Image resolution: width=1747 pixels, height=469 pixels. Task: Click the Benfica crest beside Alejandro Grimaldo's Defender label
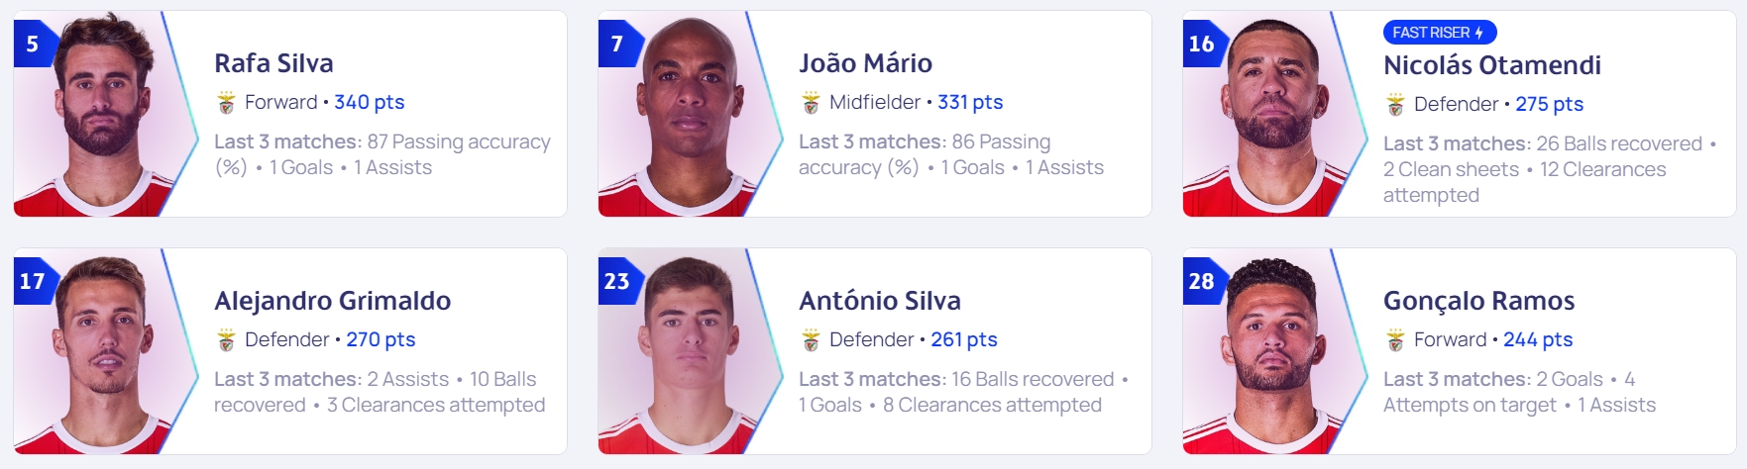click(x=226, y=340)
